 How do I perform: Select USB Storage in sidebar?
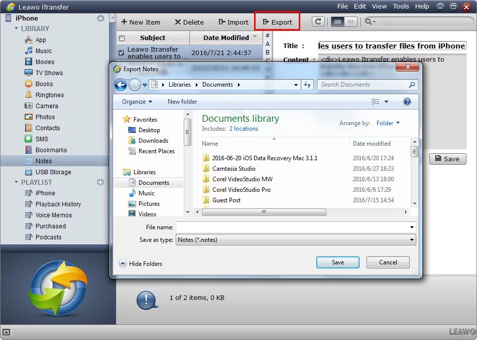[53, 172]
